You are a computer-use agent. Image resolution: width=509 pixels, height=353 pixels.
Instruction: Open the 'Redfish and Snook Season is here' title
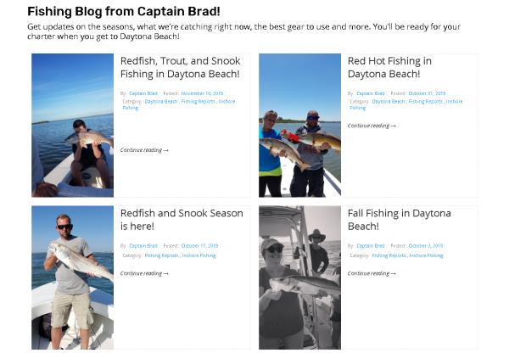pos(182,219)
